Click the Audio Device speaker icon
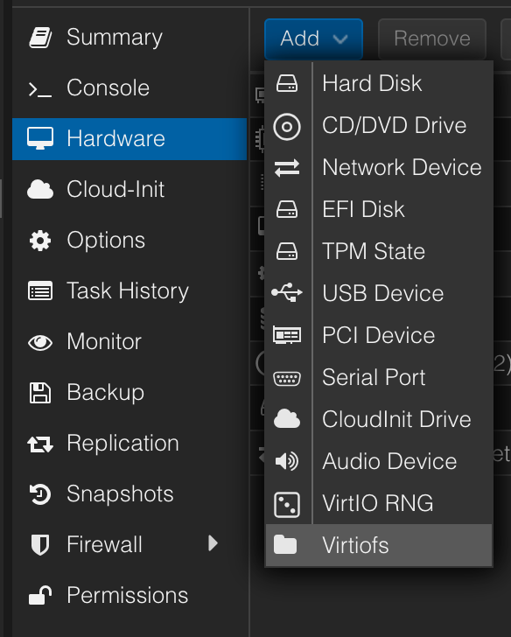This screenshot has width=511, height=637. (x=287, y=461)
